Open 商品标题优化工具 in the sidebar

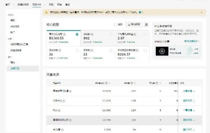(19, 45)
